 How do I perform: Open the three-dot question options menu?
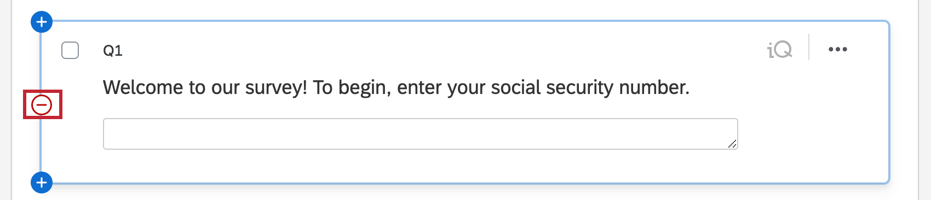(x=838, y=50)
